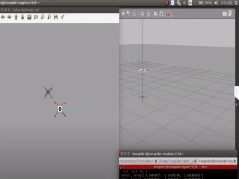Click the green down arrow icon
Viewport: 239px width, 179px height.
tap(22, 17)
